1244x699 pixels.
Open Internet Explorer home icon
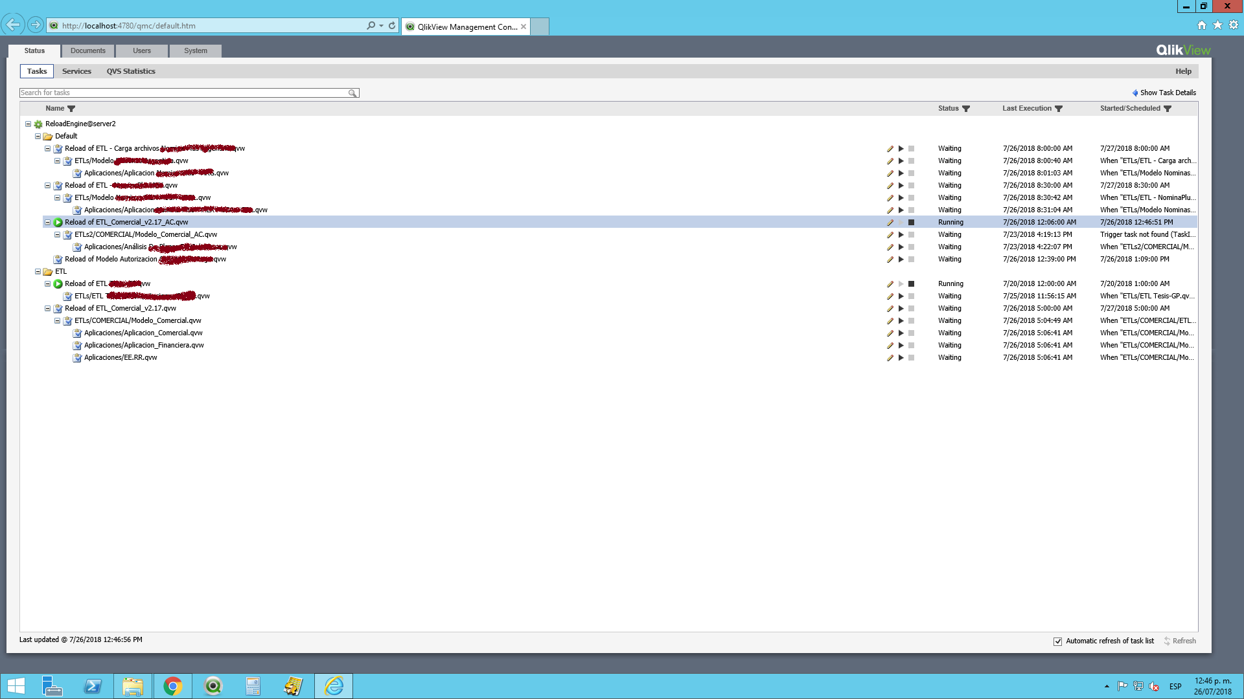(1202, 25)
